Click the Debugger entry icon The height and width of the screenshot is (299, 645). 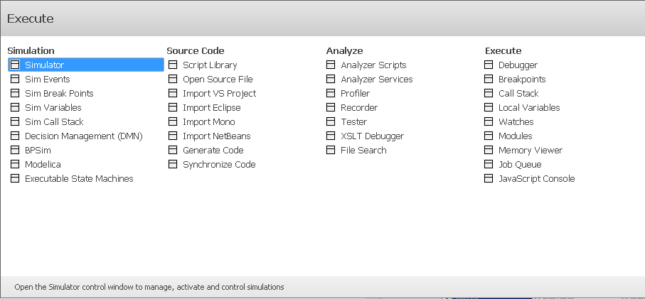489,65
